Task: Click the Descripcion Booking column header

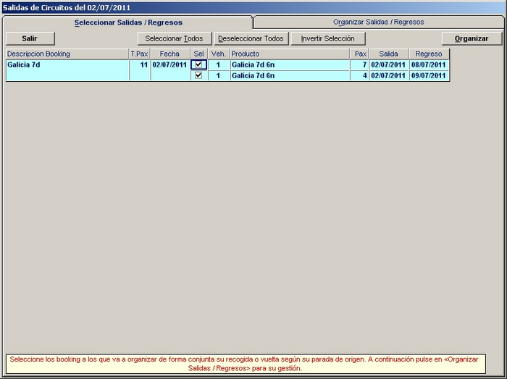Action: (x=67, y=54)
